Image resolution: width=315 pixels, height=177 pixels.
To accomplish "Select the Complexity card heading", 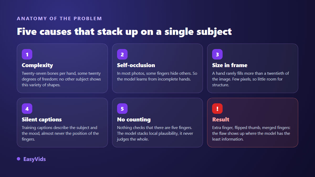I will (37, 65).
